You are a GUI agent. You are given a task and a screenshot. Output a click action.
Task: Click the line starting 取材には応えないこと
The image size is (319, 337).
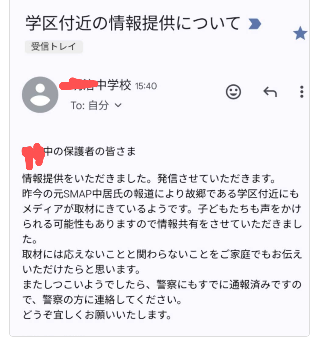tap(162, 254)
